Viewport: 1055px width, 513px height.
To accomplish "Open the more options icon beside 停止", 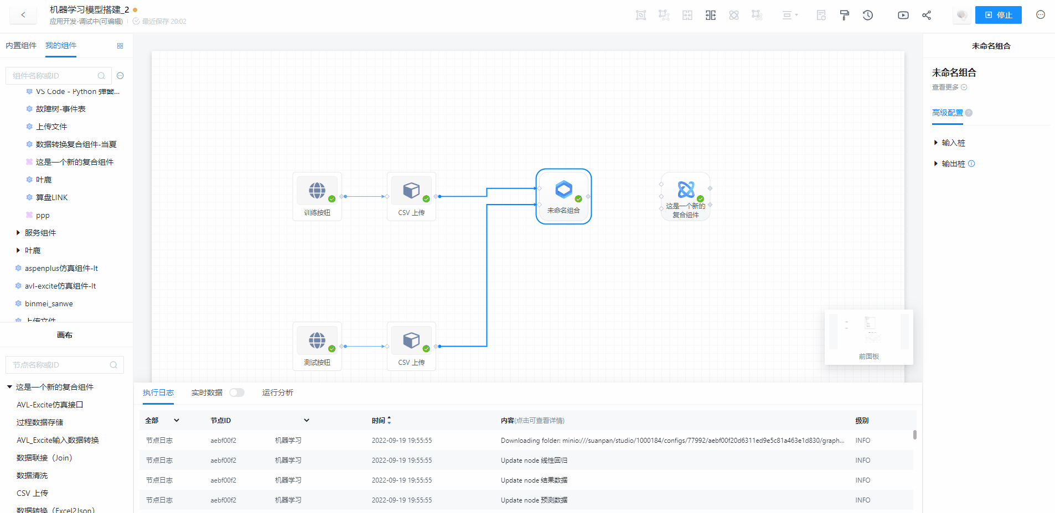I will [x=1040, y=15].
